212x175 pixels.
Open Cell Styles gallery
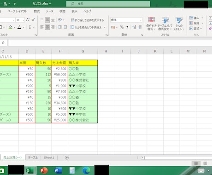pos(179,23)
